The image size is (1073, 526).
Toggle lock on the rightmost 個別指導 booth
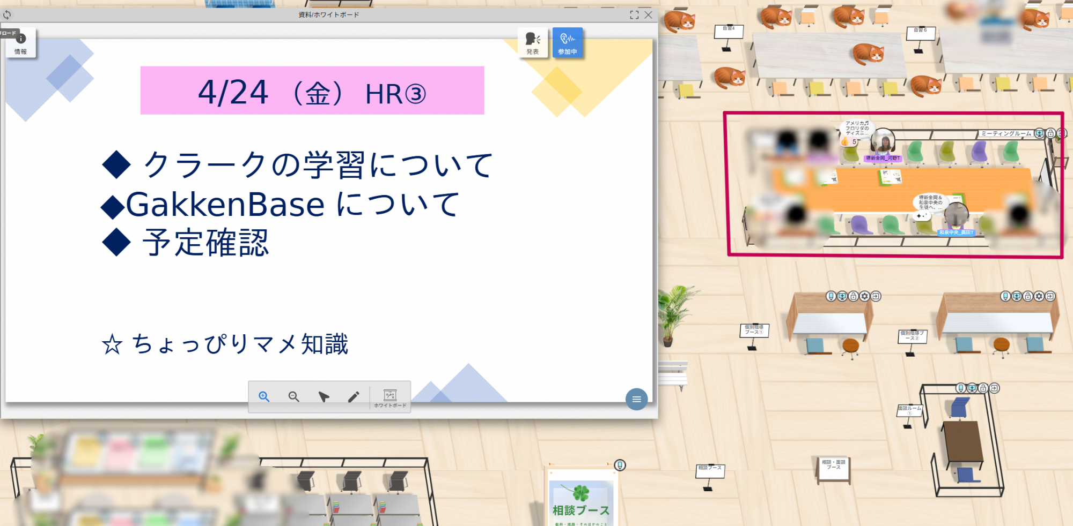[1027, 296]
